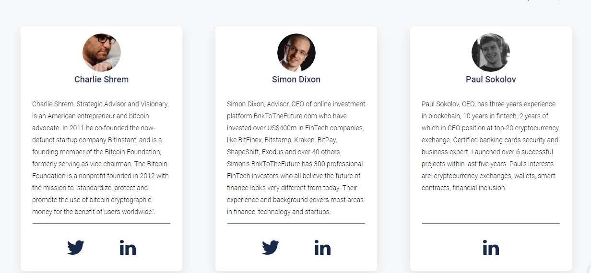591x273 pixels.
Task: Click Paul Sokolov's round portrait
Action: [491, 52]
